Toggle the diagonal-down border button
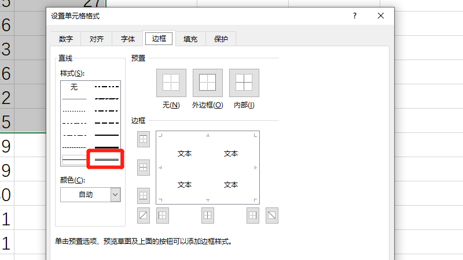 coord(271,216)
